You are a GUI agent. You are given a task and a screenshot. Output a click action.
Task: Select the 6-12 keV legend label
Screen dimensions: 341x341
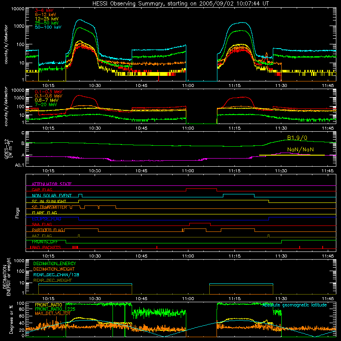tap(46, 14)
